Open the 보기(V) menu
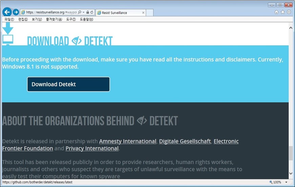295x187 pixels. (37, 19)
